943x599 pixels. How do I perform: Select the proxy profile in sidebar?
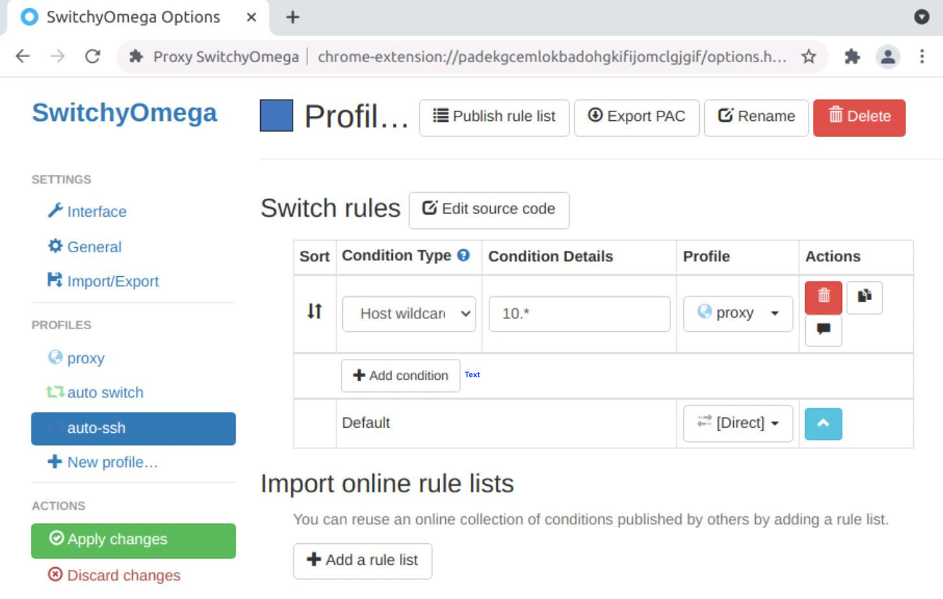click(76, 358)
